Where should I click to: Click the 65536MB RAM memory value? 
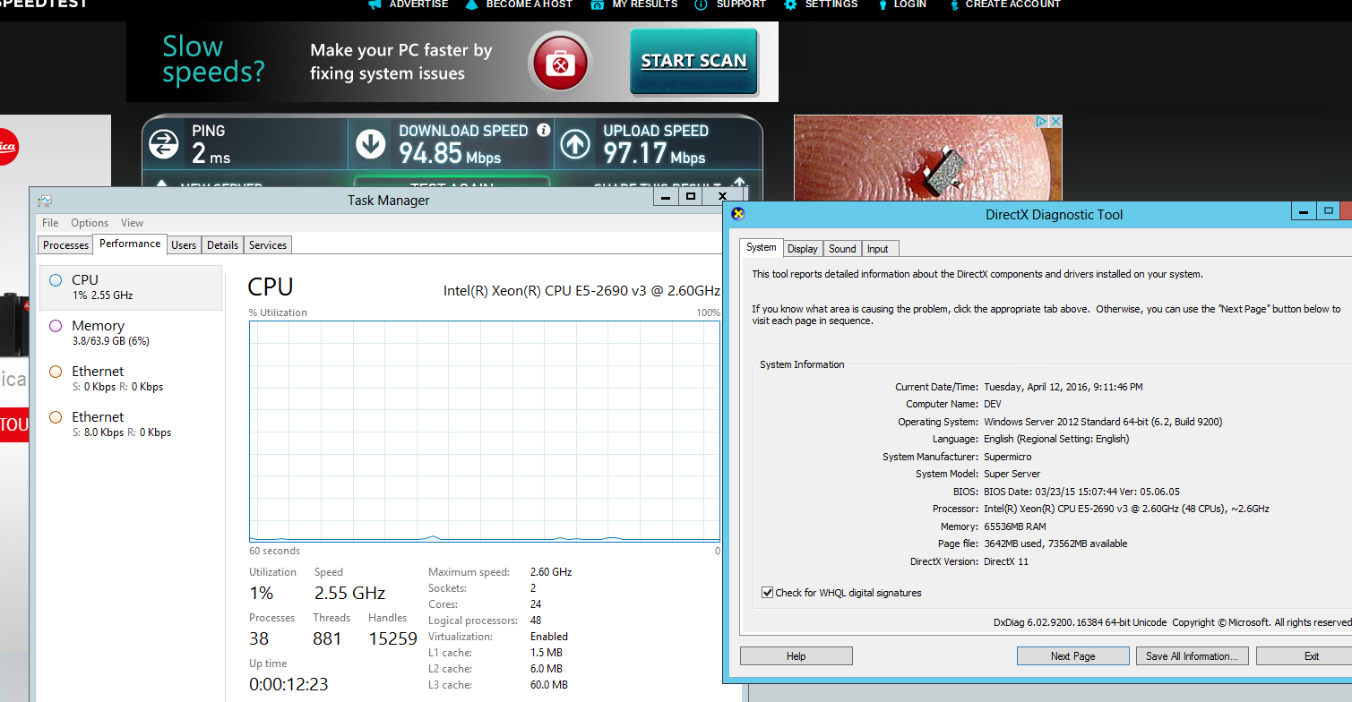point(1015,526)
